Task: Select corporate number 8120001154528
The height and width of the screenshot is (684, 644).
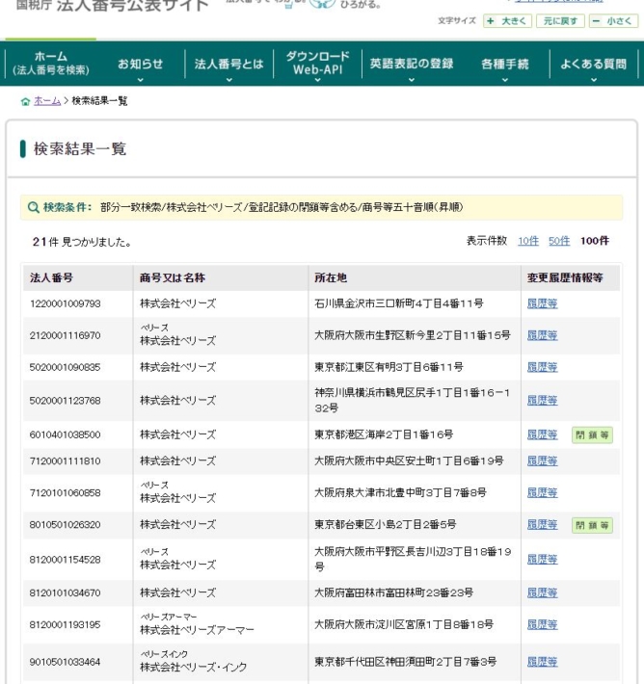Action: (65, 560)
